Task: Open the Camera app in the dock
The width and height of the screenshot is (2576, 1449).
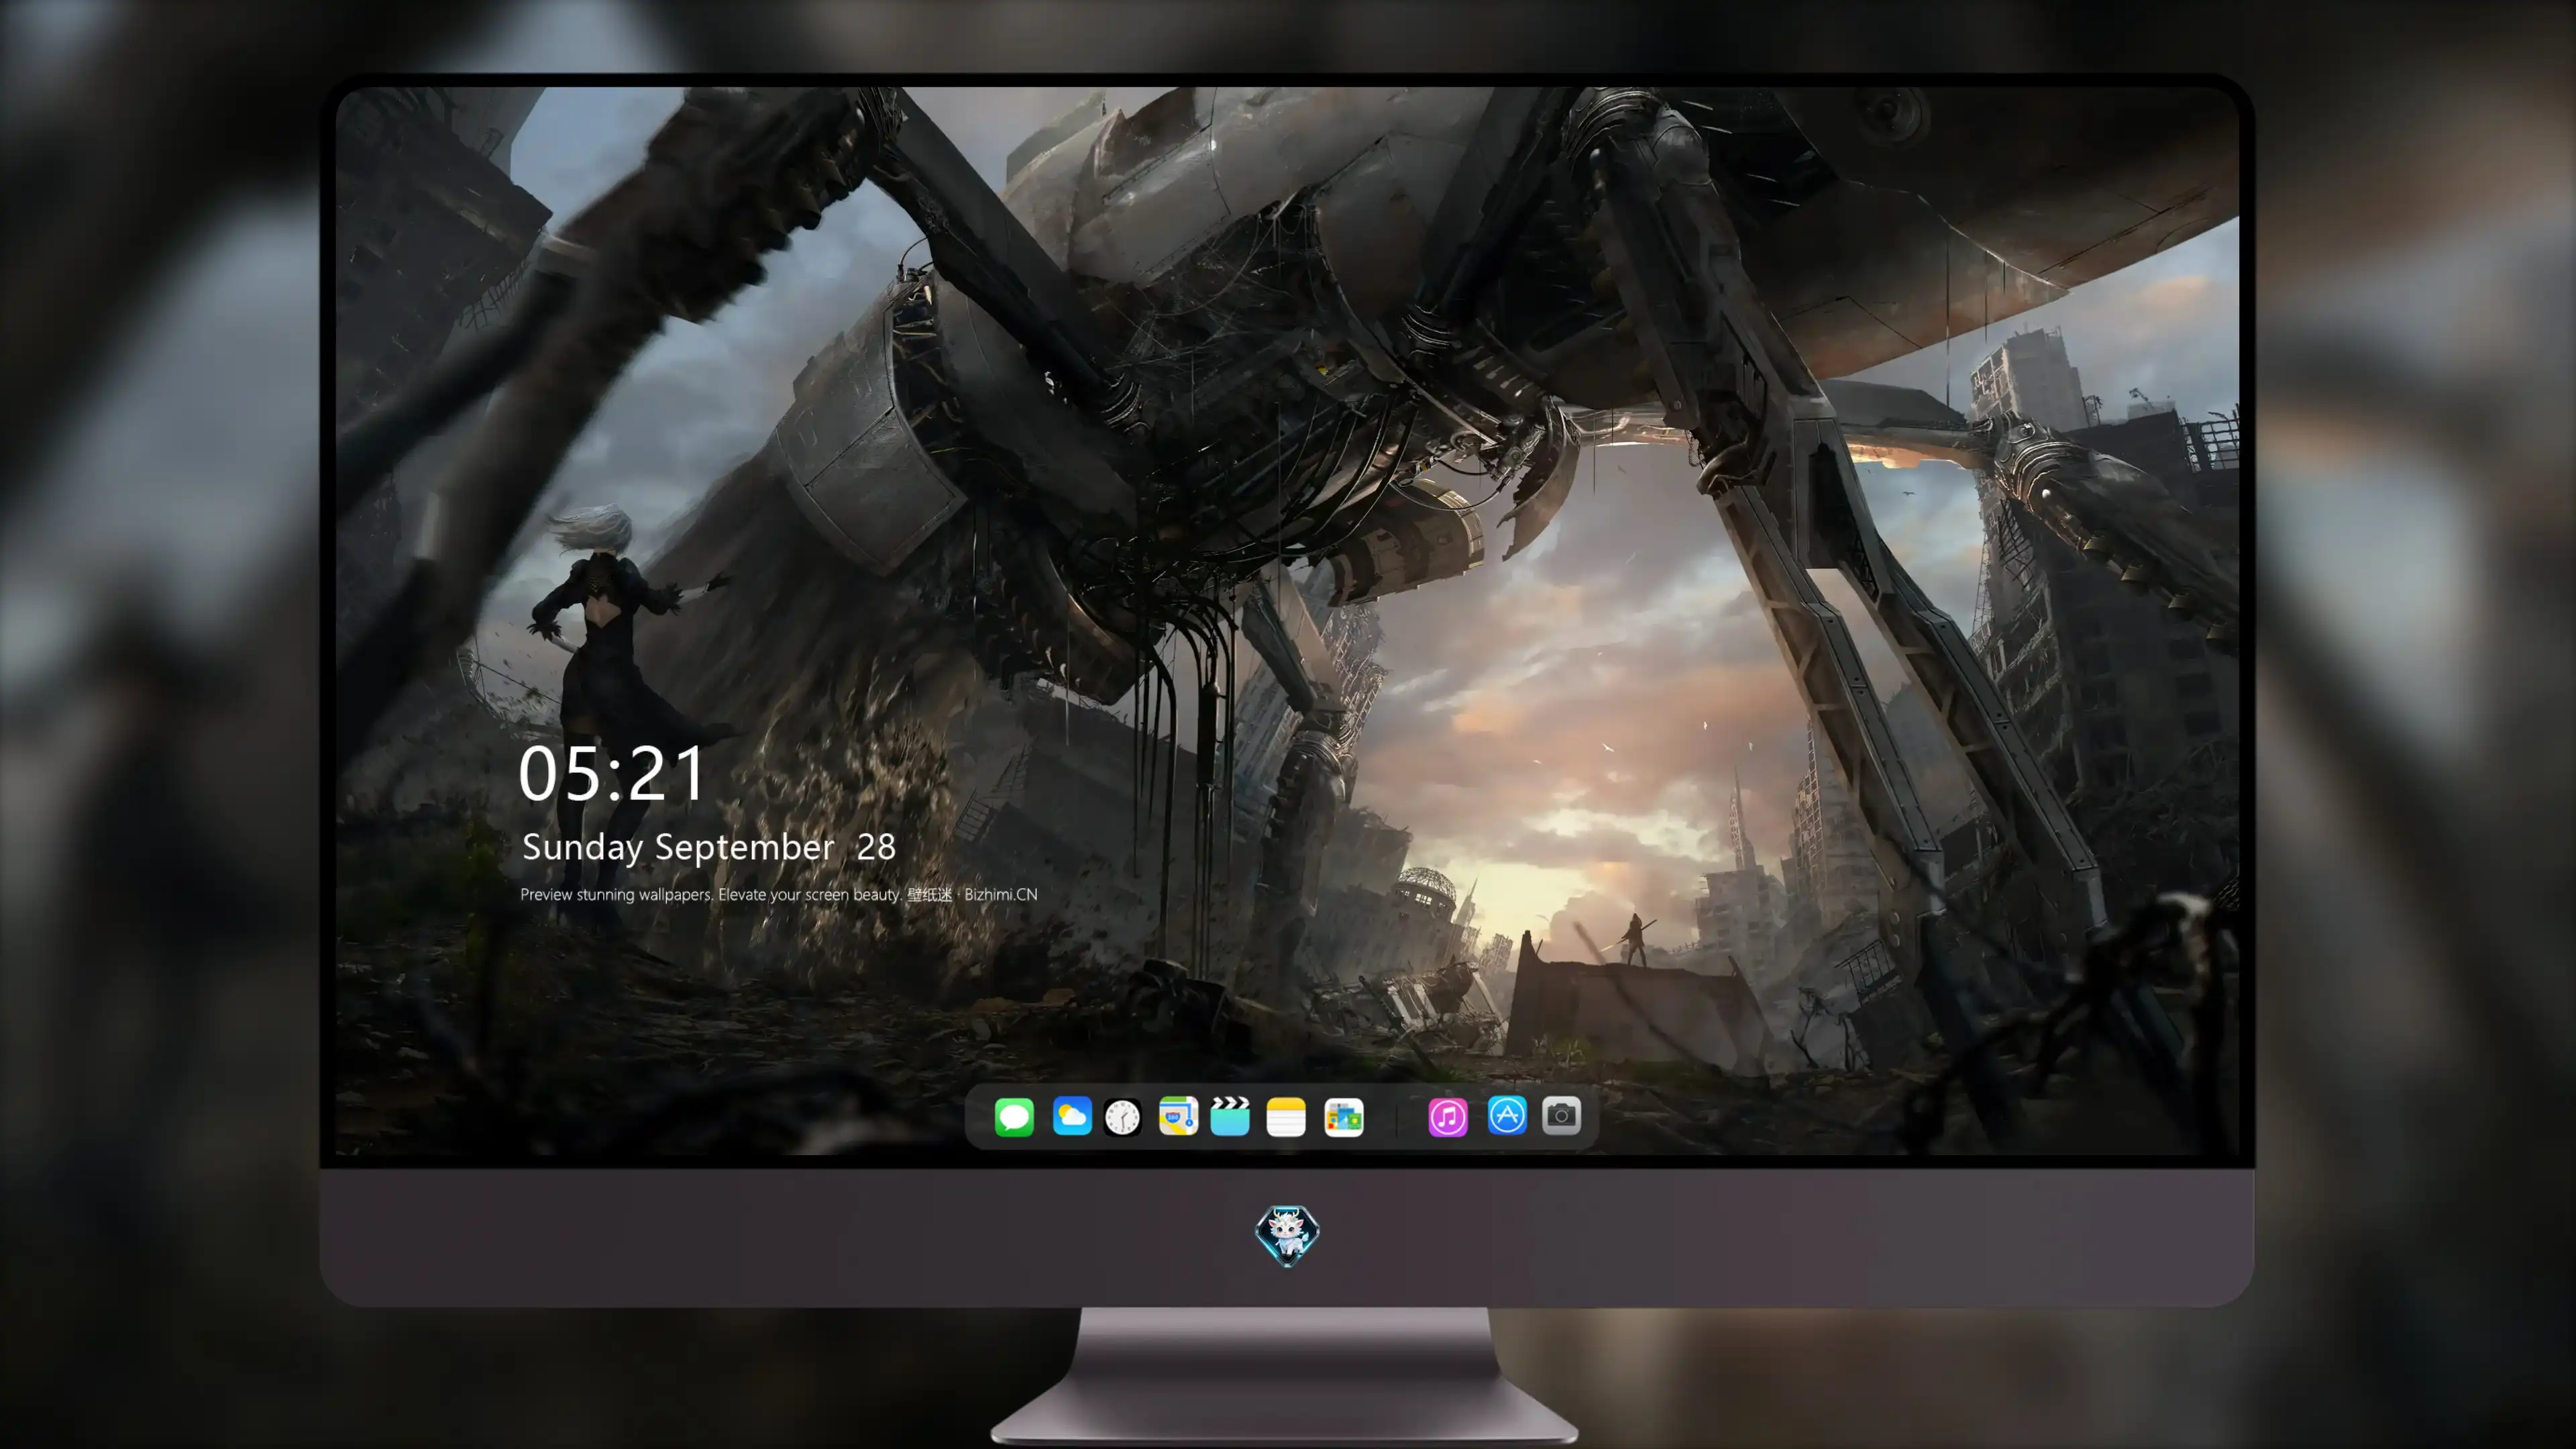Action: [1561, 1116]
